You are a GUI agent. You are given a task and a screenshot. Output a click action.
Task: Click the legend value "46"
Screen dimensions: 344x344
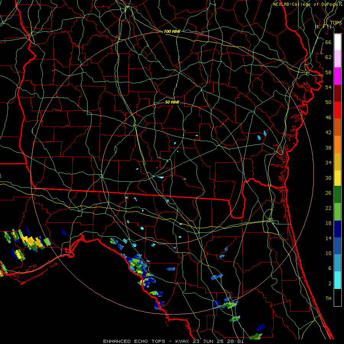tap(328, 118)
